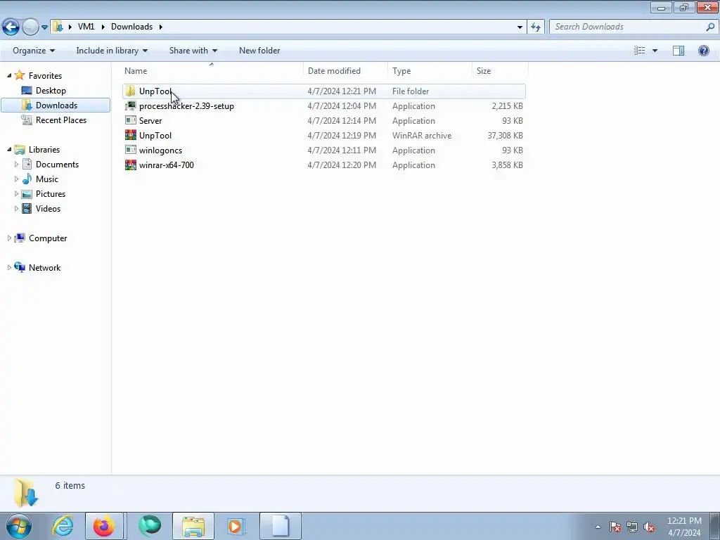Sort by Size column header
Viewport: 720px width, 540px height.
(484, 71)
